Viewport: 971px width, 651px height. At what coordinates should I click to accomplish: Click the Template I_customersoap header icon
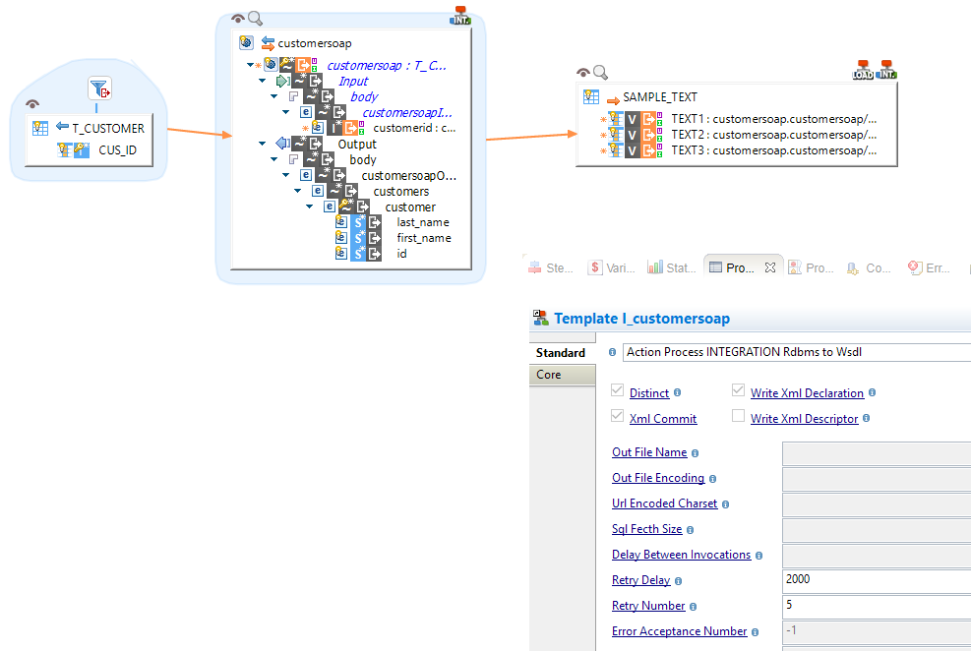pyautogui.click(x=539, y=318)
